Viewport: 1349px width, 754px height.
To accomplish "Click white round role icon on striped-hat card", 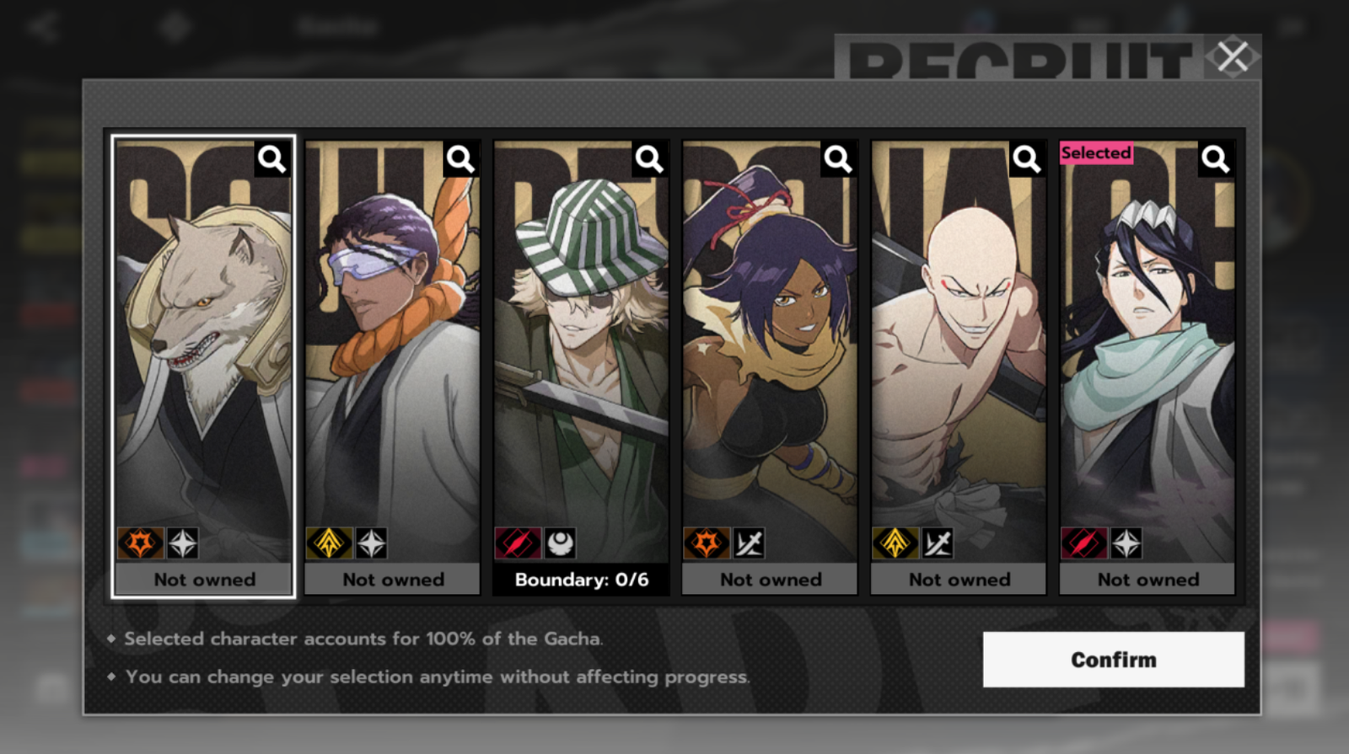I will pyautogui.click(x=560, y=543).
